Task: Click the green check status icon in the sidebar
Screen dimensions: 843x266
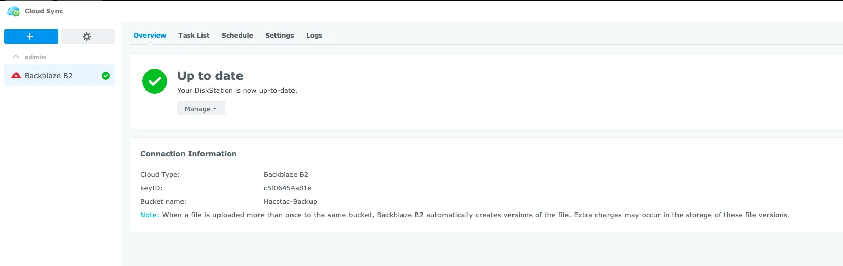Action: tap(106, 76)
